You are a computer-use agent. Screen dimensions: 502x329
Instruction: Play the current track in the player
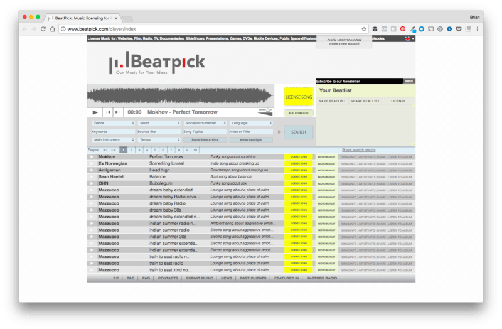[95, 112]
